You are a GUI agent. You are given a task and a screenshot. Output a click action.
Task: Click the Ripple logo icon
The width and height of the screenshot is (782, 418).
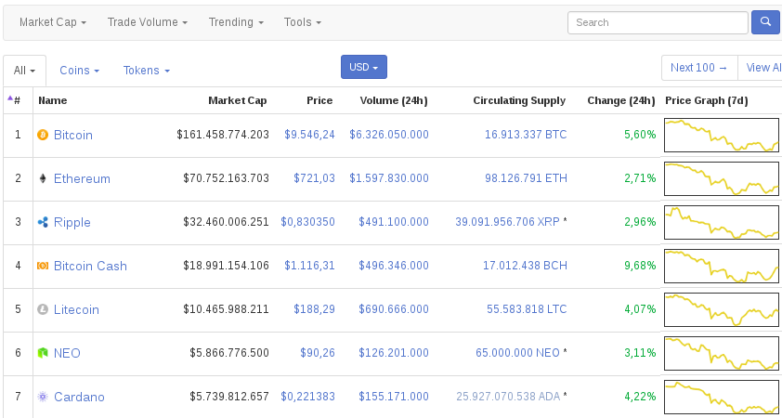coord(42,223)
